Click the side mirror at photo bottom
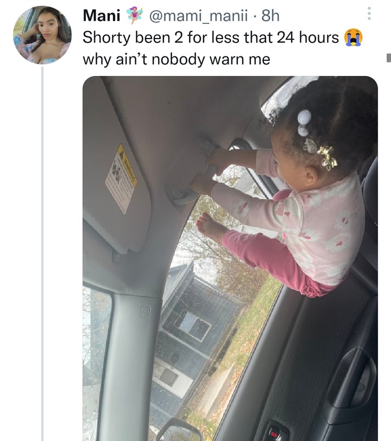Screen dimensions: 391x441 [x=180, y=430]
